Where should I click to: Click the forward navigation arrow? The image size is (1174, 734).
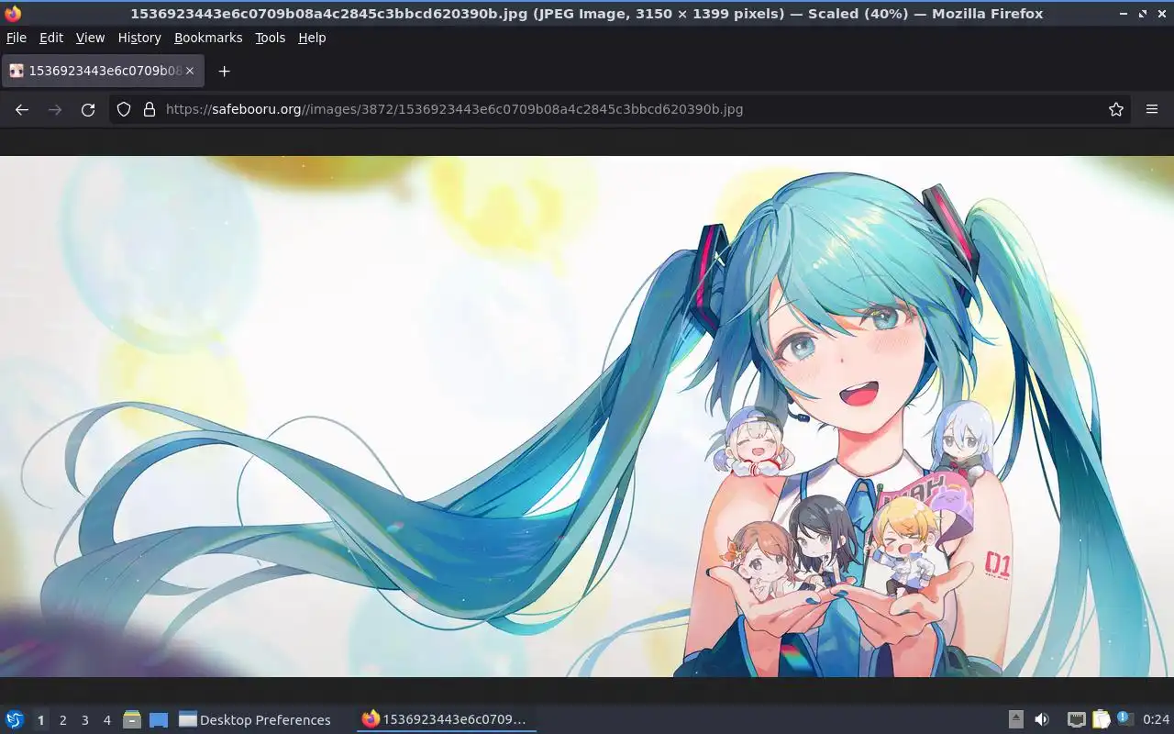55,109
